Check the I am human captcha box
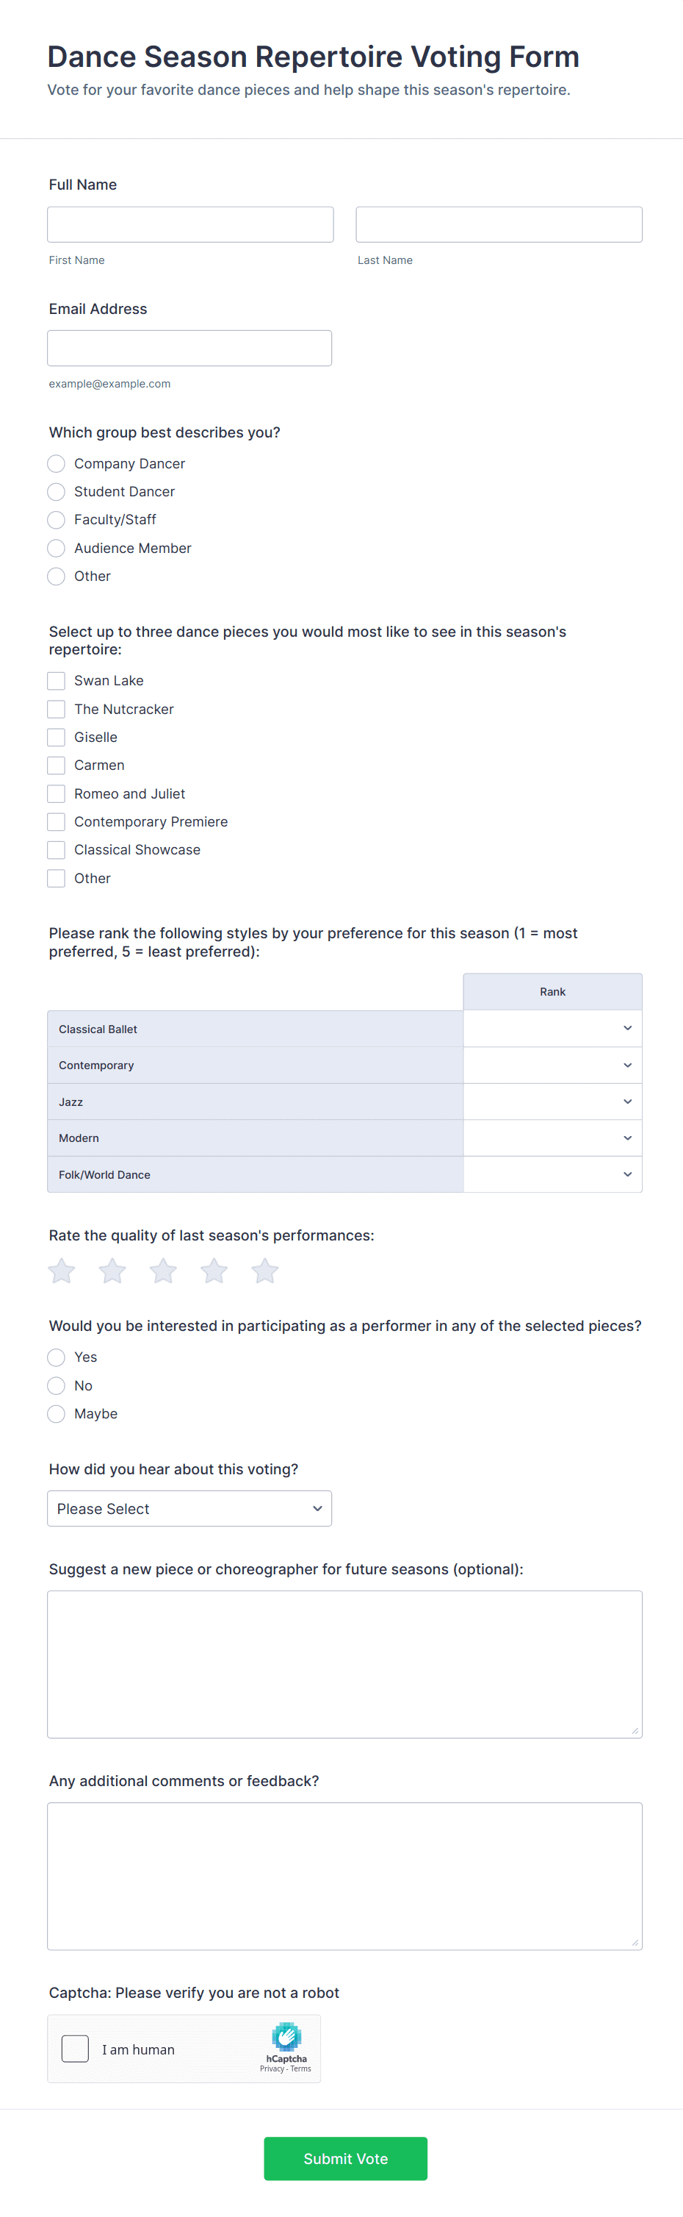Image resolution: width=683 pixels, height=2217 pixels. [x=76, y=2049]
